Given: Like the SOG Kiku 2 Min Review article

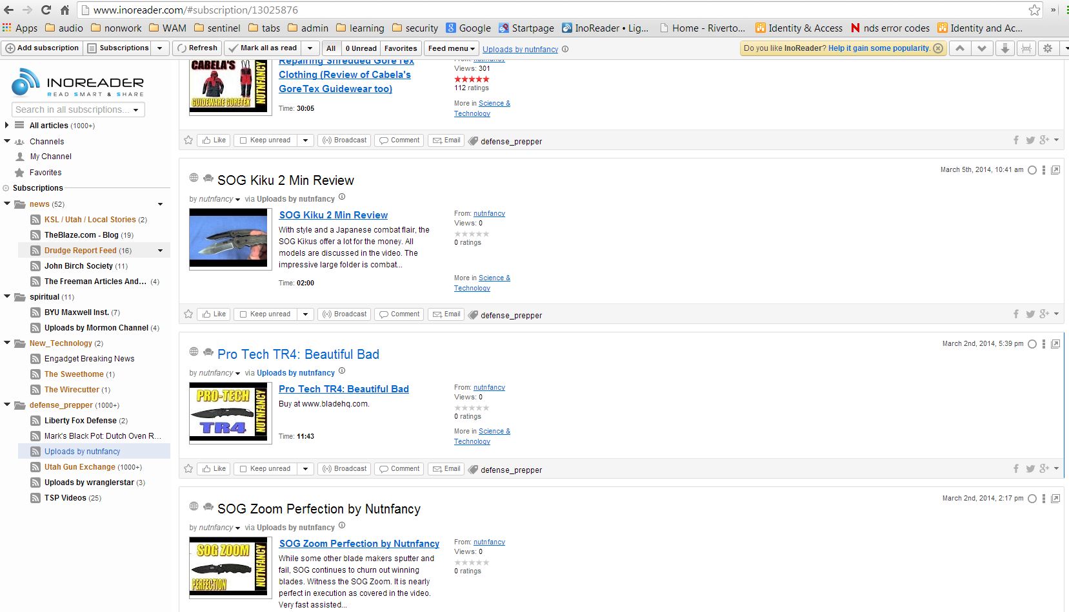Looking at the screenshot, I should click(x=214, y=314).
